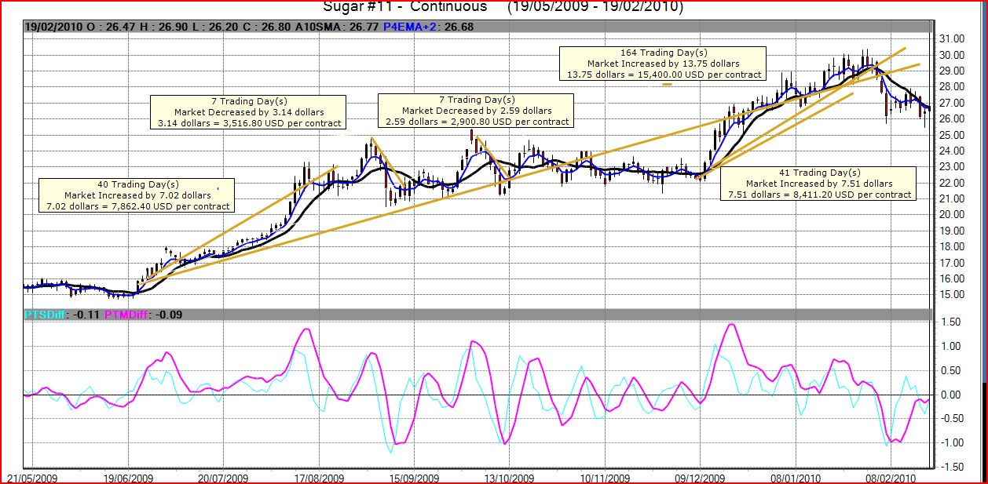Pick the 26.00 price axis label
The height and width of the screenshot is (484, 988).
952,118
